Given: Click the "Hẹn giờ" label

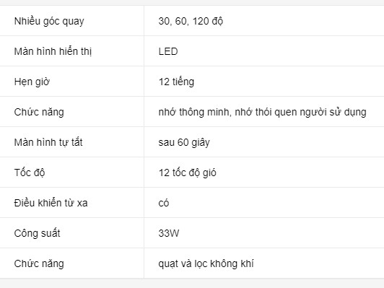Looking at the screenshot, I should (32, 82).
